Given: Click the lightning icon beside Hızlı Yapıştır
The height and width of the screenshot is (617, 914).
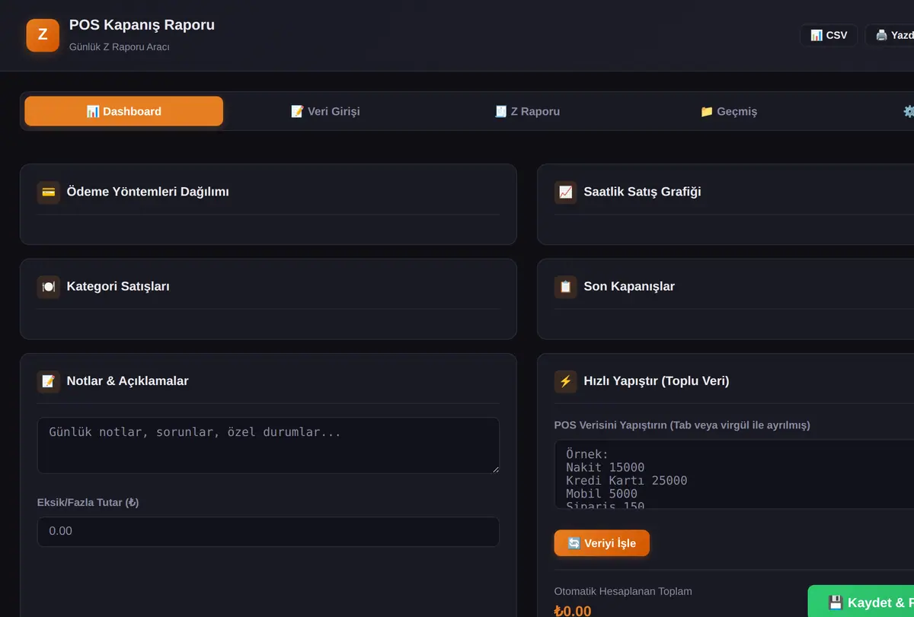Looking at the screenshot, I should [x=566, y=381].
